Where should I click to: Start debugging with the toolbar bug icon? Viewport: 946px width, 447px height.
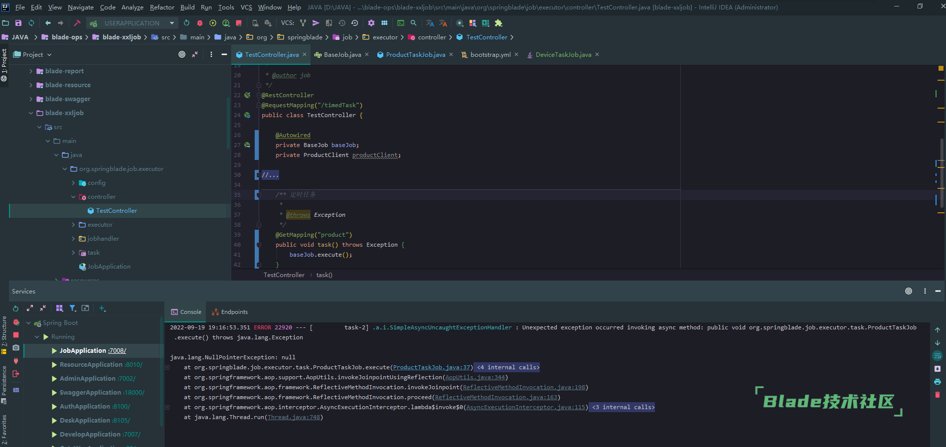point(200,23)
